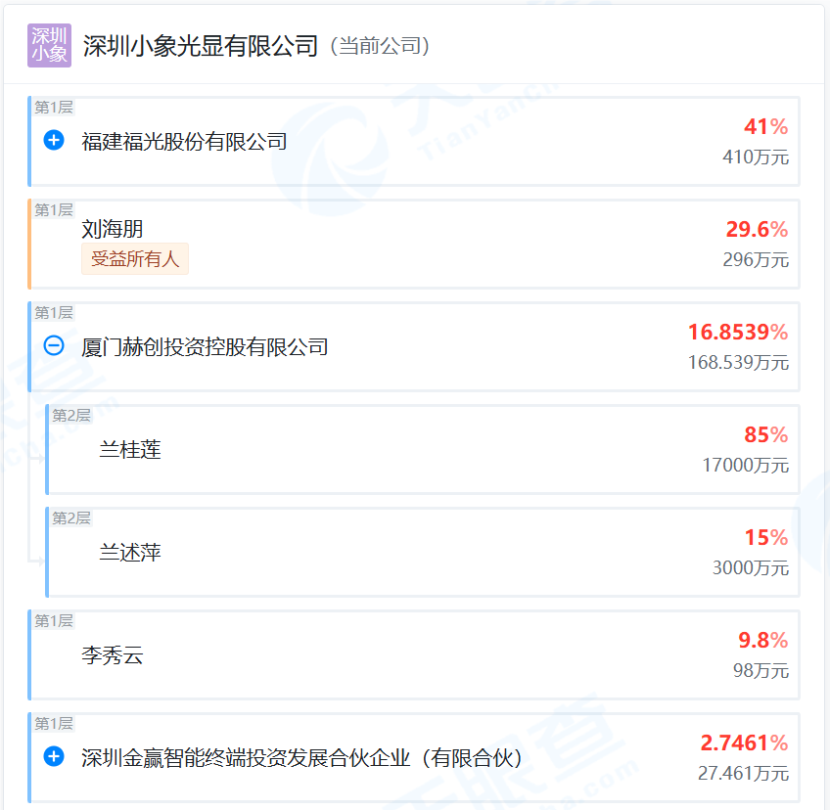830x810 pixels.
Task: Collapse 厦门赫创投资控股有限公司 shareholder node
Action: 54,346
